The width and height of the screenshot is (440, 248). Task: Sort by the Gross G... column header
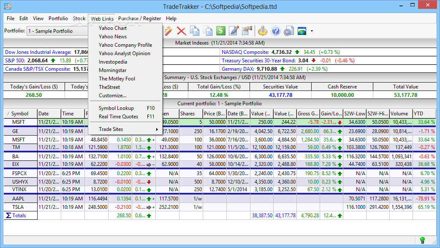(x=308, y=114)
